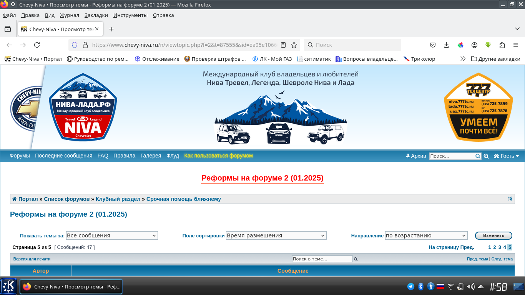This screenshot has height=295, width=525.
Task: Go back with the browser back arrow
Action: coord(9,45)
